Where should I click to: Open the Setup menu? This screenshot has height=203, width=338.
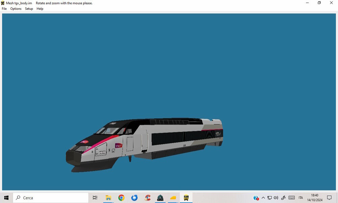(x=29, y=9)
